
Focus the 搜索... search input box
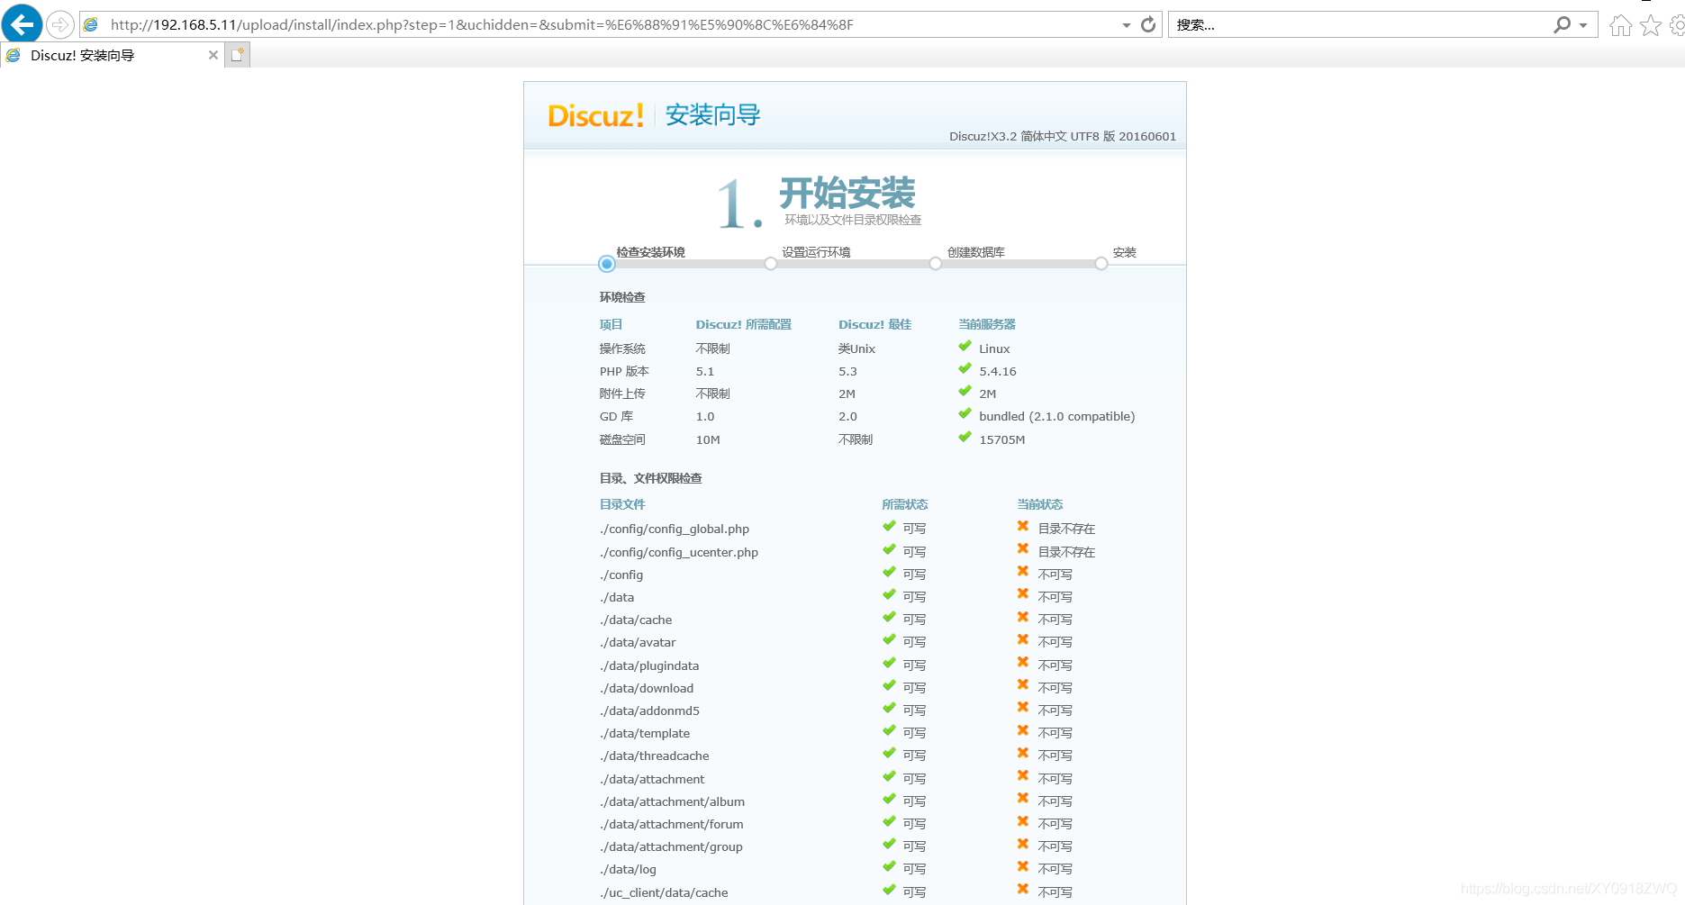(x=1360, y=25)
